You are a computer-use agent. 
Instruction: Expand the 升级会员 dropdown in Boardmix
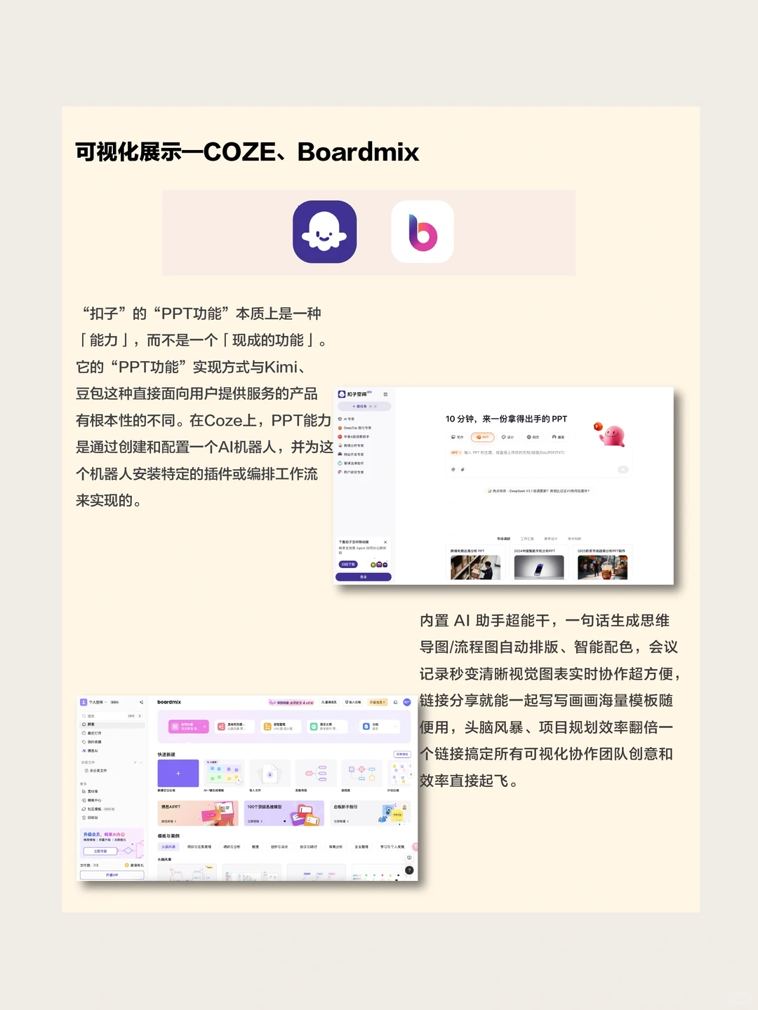coord(378,702)
